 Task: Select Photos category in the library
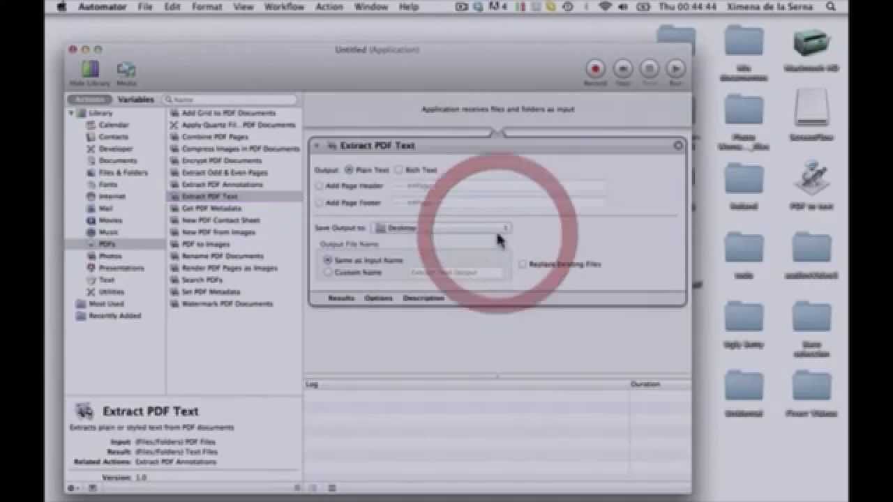coord(110,256)
